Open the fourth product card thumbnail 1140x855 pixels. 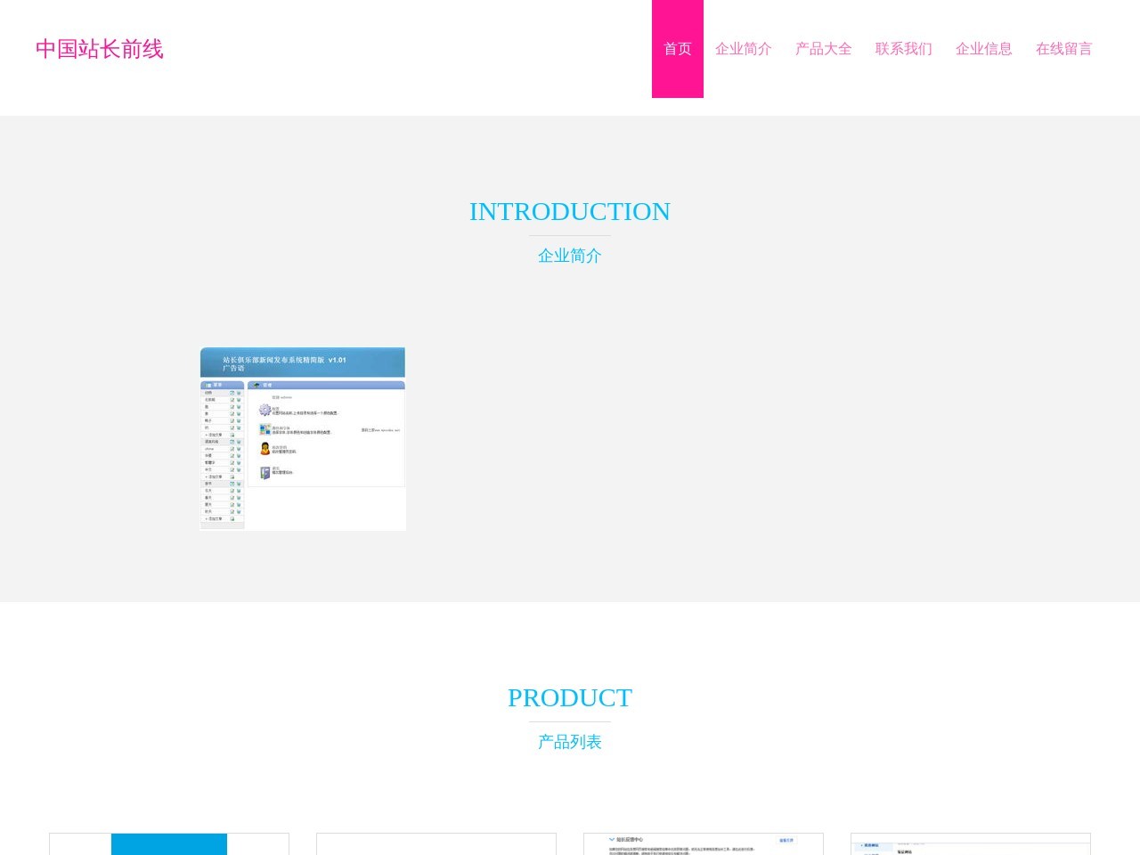point(971,844)
